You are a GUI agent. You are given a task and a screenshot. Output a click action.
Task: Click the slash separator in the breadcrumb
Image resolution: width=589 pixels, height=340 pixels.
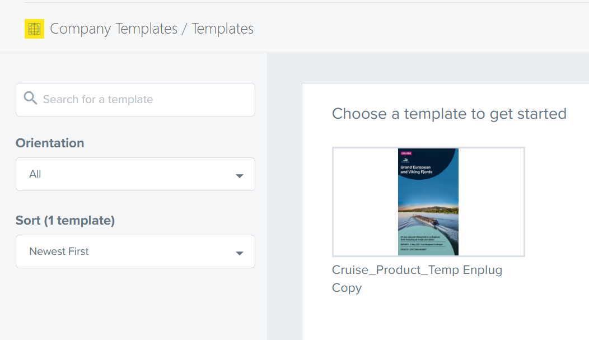(x=185, y=29)
